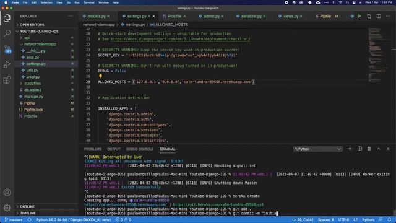This screenshot has height=223, width=396.
Task: Open the Explorer view in activity bar
Action: pos(7,18)
